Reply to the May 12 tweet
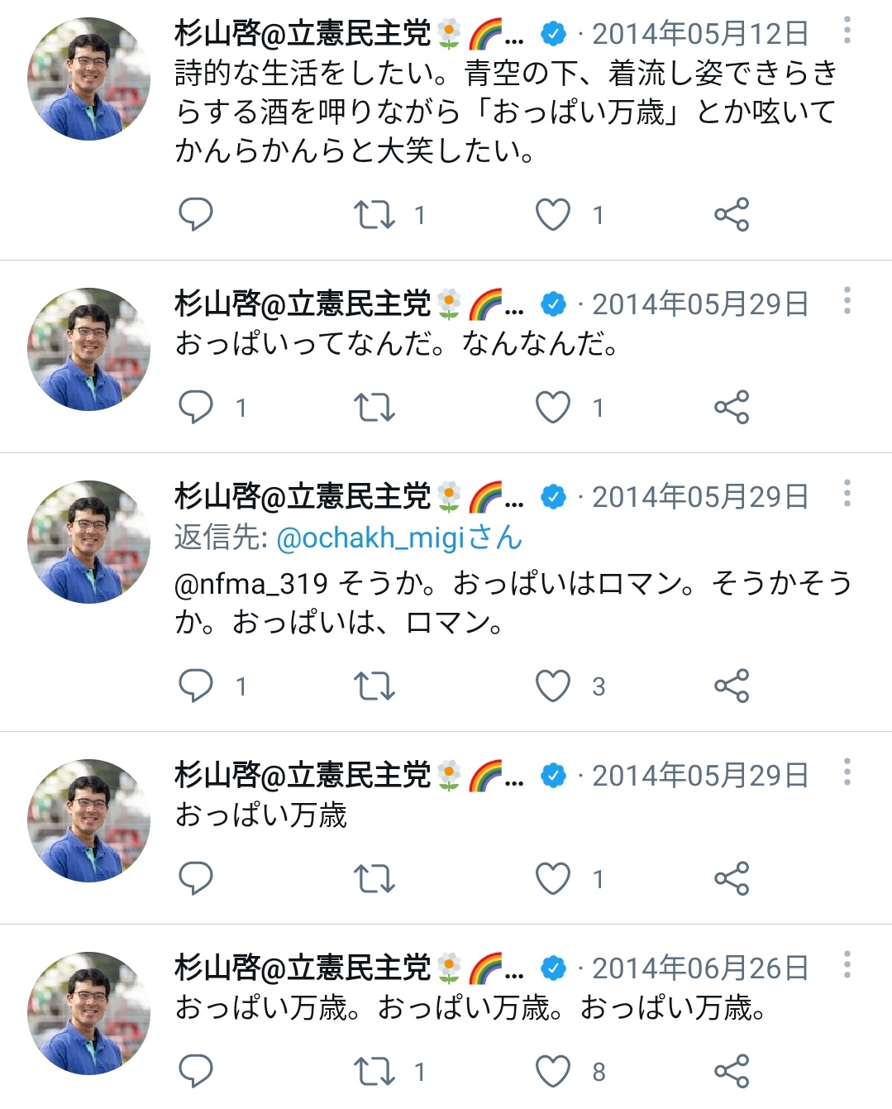 196,214
